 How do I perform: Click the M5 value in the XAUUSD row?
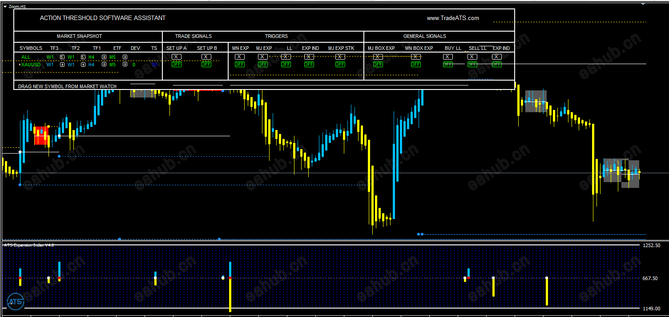113,65
